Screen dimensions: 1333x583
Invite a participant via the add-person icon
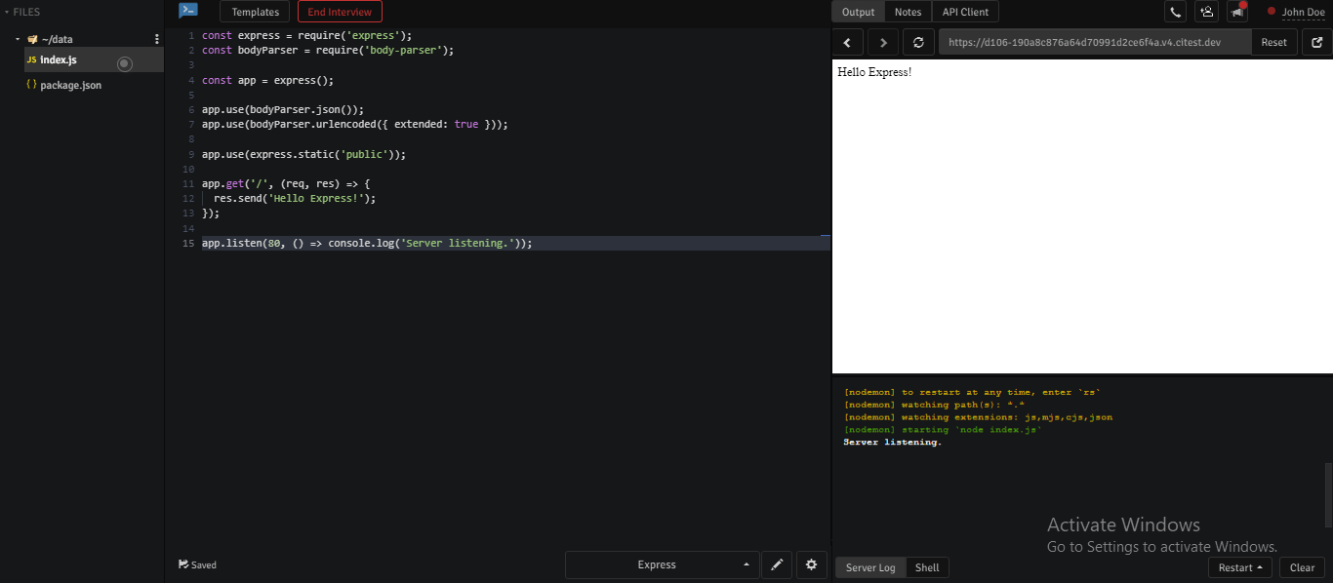point(1206,12)
